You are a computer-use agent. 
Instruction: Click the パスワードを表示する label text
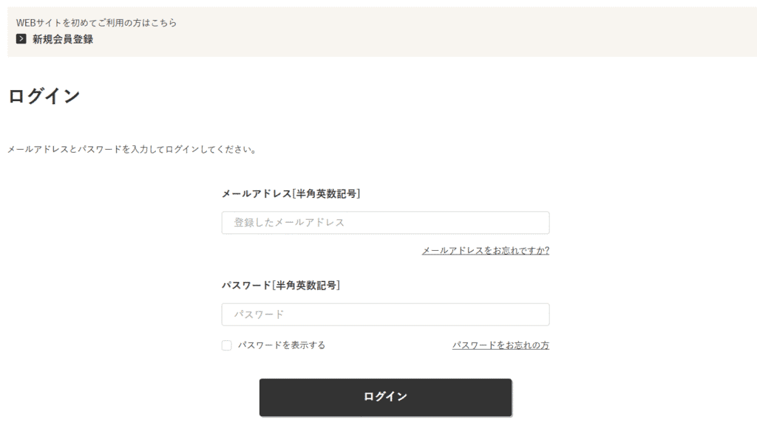(282, 345)
